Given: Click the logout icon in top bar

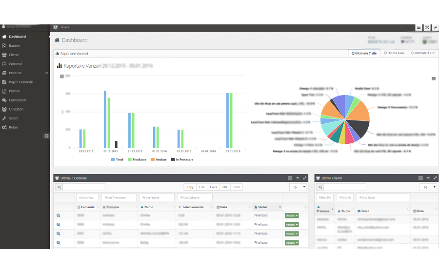Looking at the screenshot, I should click(x=435, y=27).
